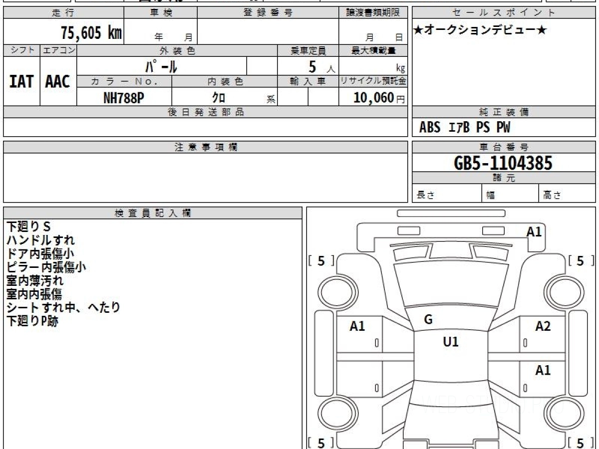Select the 輸入車 header
The width and height of the screenshot is (599, 449).
tap(308, 82)
